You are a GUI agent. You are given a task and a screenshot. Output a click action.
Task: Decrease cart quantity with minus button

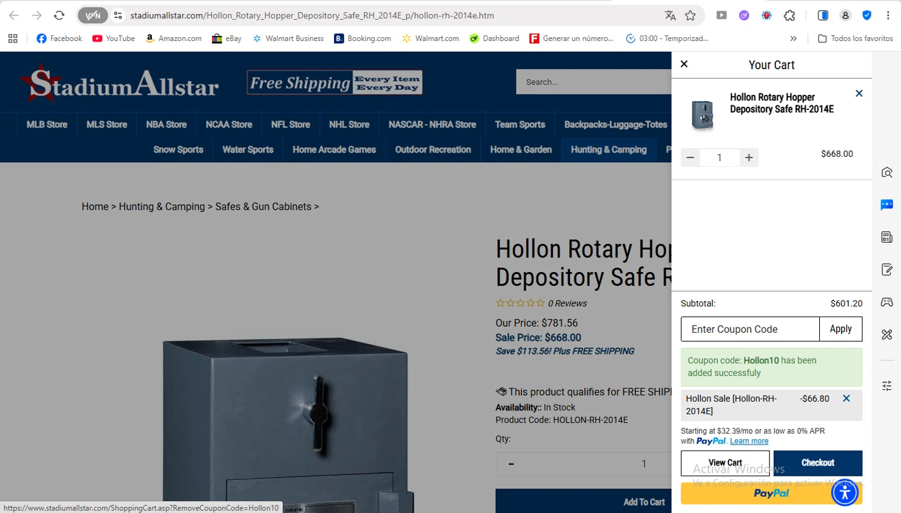[x=690, y=157]
